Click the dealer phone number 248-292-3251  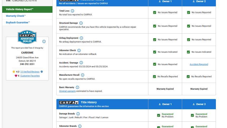coord(27,64)
